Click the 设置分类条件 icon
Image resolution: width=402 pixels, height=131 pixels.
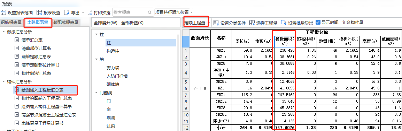216,23
